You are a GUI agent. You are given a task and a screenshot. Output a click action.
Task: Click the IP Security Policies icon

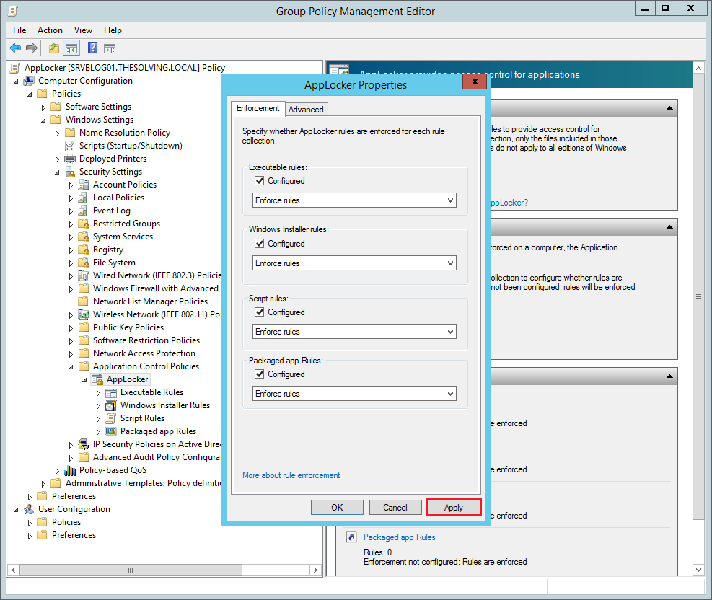tap(84, 444)
